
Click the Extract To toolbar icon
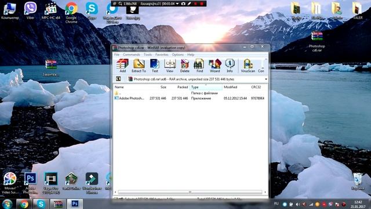[x=139, y=66]
